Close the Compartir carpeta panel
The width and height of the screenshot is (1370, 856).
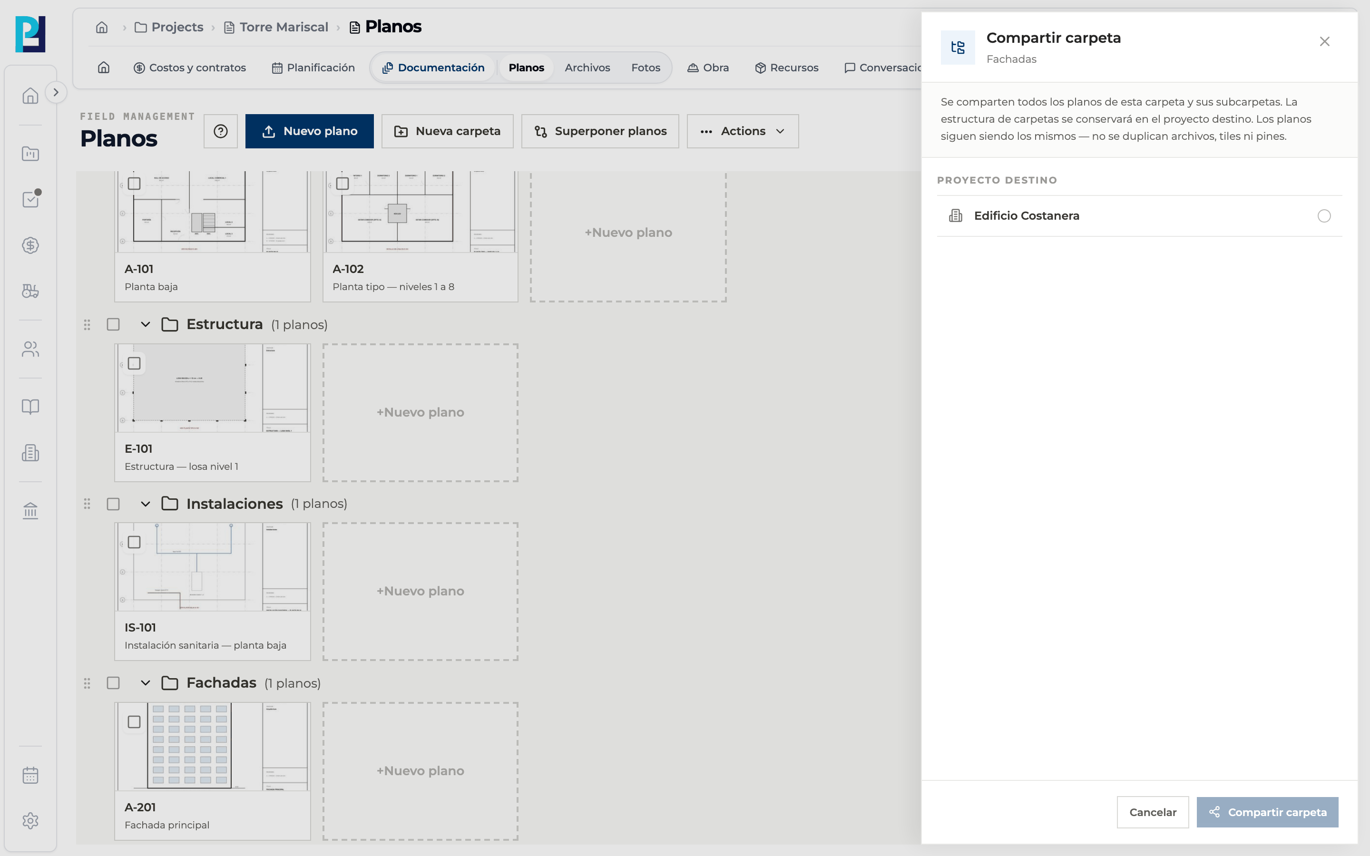click(x=1325, y=41)
